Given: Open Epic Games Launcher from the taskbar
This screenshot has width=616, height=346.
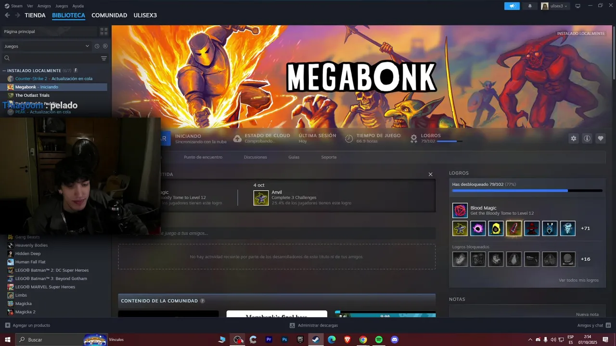Looking at the screenshot, I should pyautogui.click(x=300, y=340).
